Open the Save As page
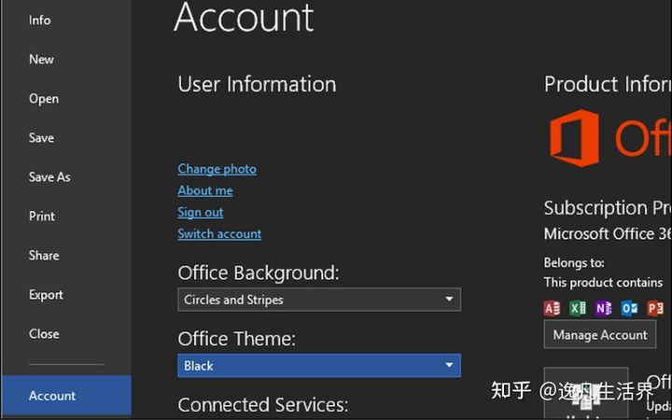Image resolution: width=672 pixels, height=420 pixels. pos(49,177)
